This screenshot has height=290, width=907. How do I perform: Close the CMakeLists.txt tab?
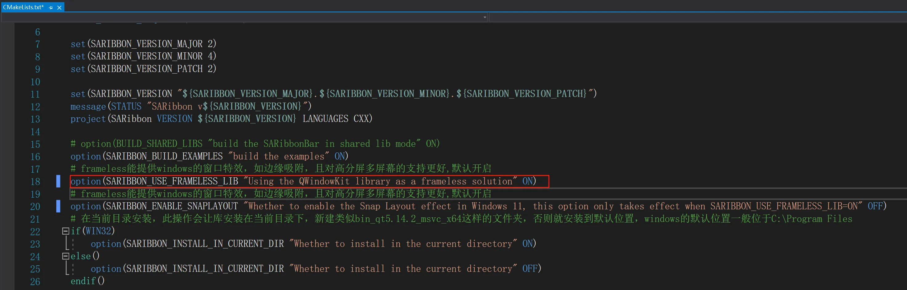pos(59,7)
